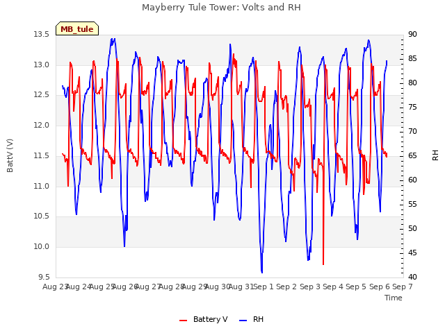Toggle the Battery V legend entry

click(x=204, y=319)
